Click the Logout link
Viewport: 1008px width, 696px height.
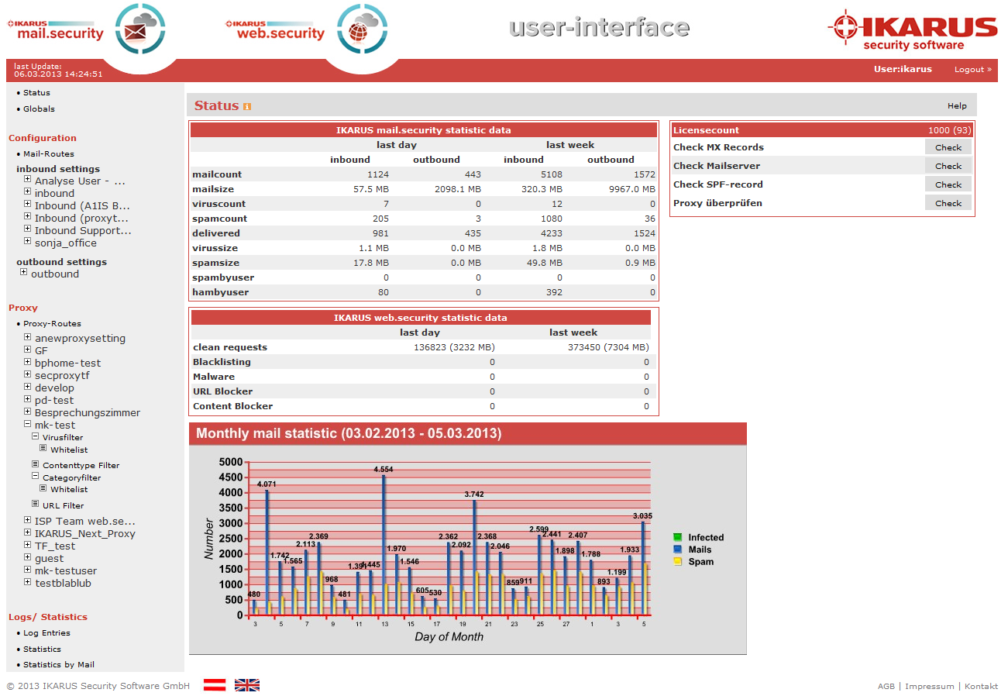(969, 70)
